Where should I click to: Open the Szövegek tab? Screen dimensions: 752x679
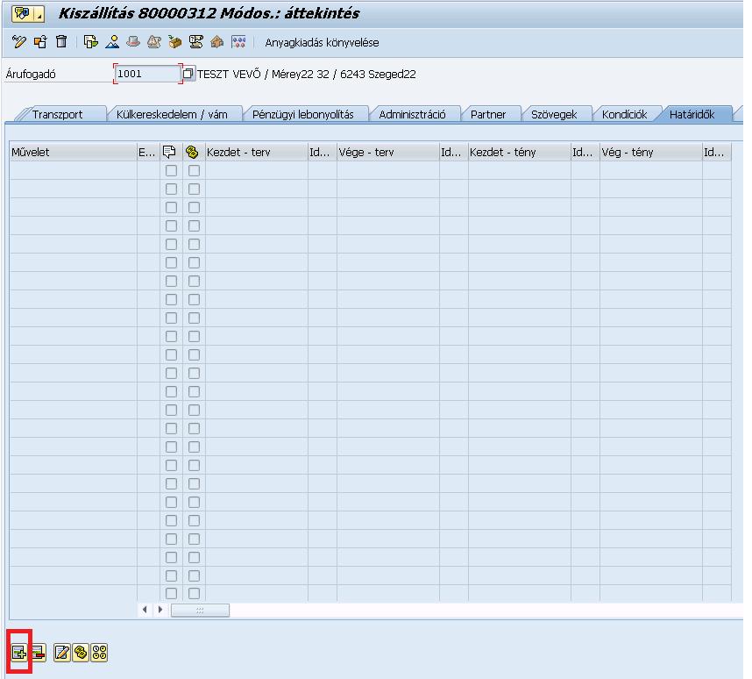point(554,114)
